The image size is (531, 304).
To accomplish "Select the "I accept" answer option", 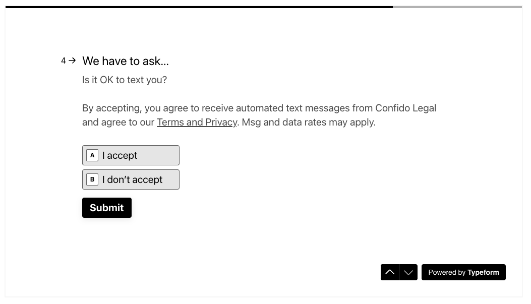I will tap(131, 155).
